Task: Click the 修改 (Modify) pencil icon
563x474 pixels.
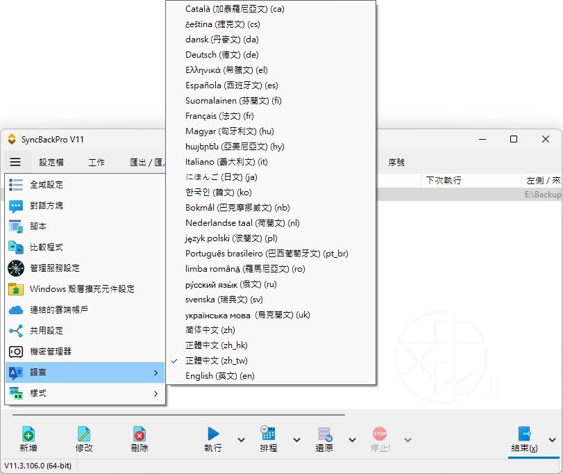Action: 84,434
